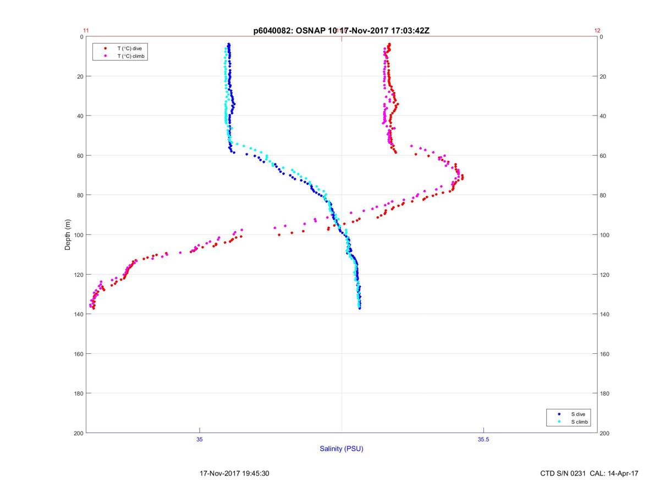Click the S dive legend label

[577, 414]
